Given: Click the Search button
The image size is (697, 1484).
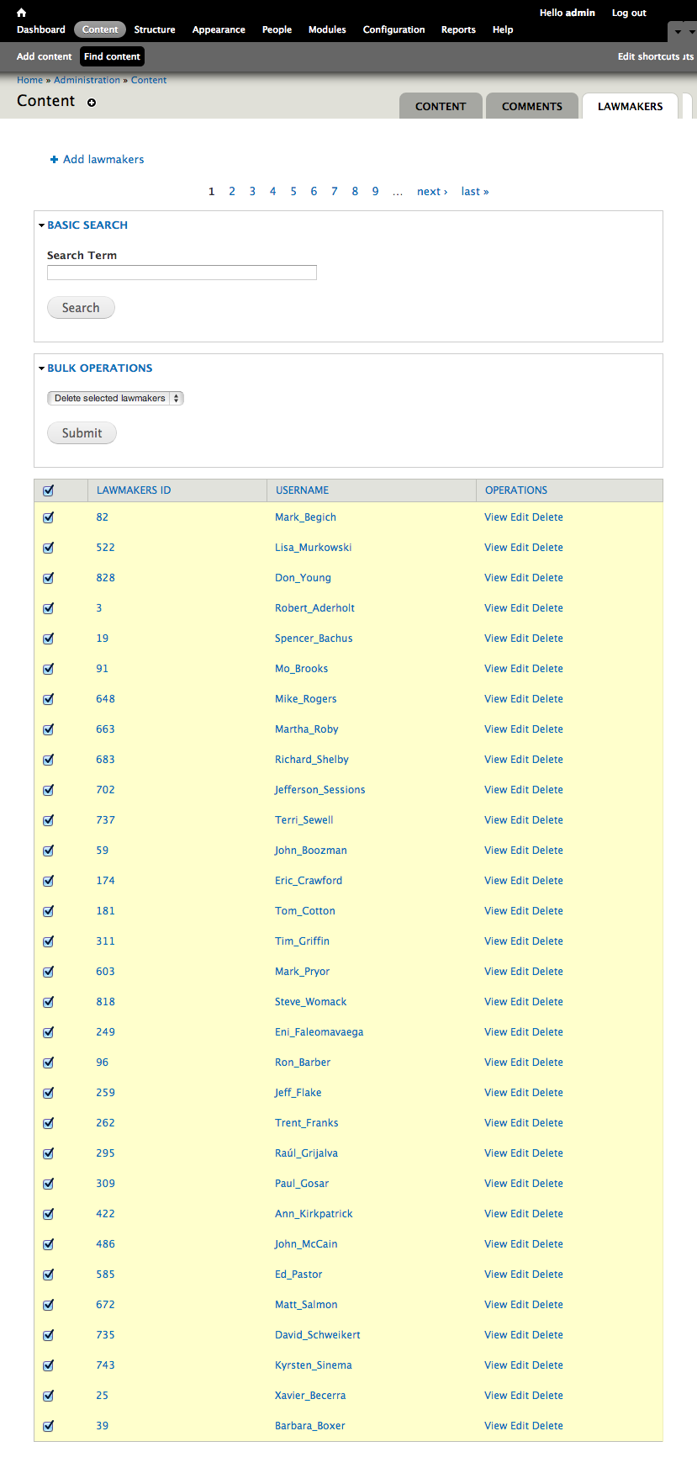Looking at the screenshot, I should pos(81,308).
